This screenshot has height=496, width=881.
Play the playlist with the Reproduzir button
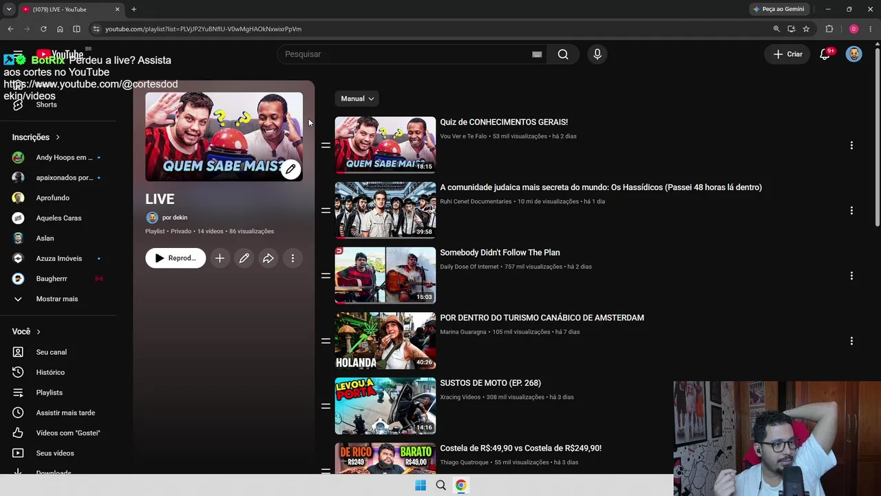[176, 258]
